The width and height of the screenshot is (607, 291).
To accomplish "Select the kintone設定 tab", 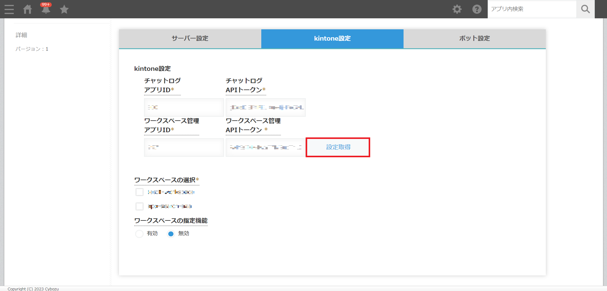I will click(332, 38).
